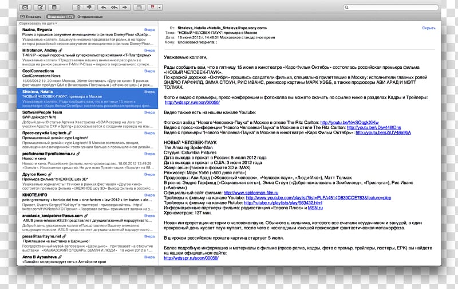
Task: Open message from Mitrofanov, Andrey
Action: tap(88, 57)
